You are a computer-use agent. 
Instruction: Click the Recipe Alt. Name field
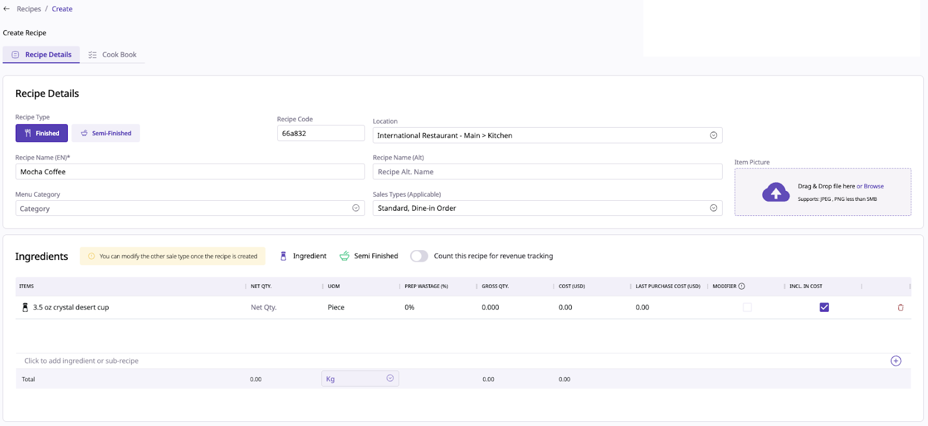click(547, 172)
